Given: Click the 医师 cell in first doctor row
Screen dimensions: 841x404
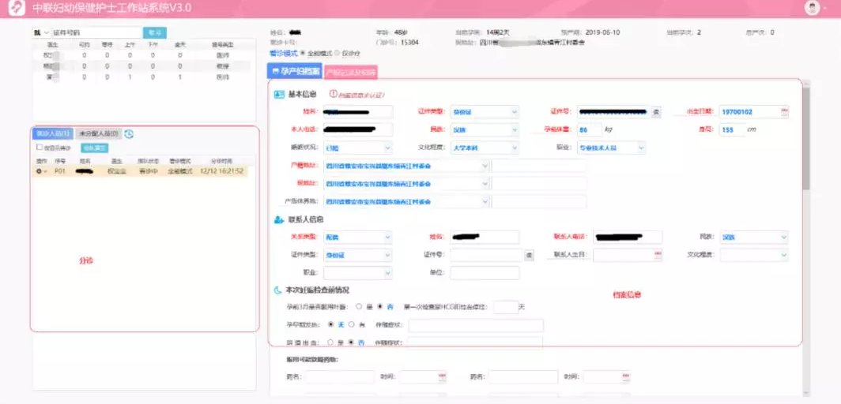Looking at the screenshot, I should [223, 55].
